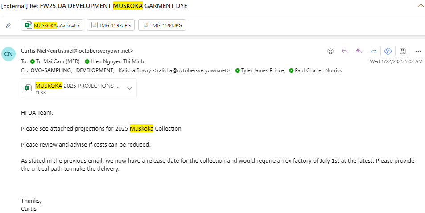Screen dimensions: 425x213
Task: Click the "11 KB" file size text
Action: (41, 93)
